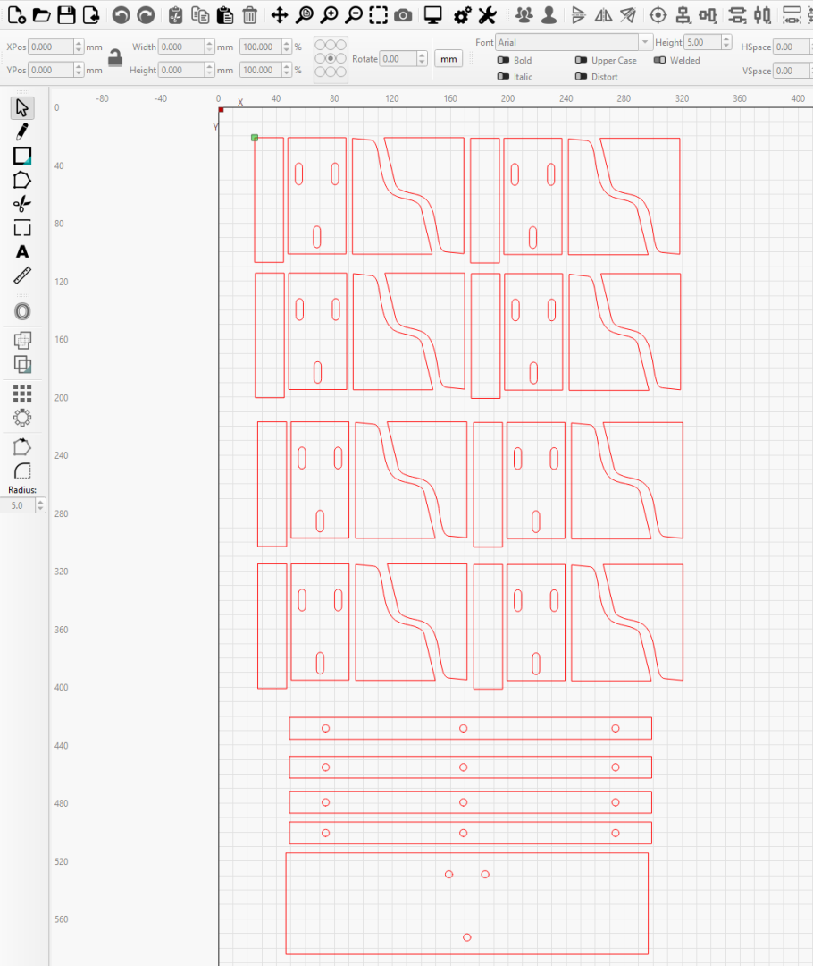Pick the Measure ruler tool

click(22, 276)
